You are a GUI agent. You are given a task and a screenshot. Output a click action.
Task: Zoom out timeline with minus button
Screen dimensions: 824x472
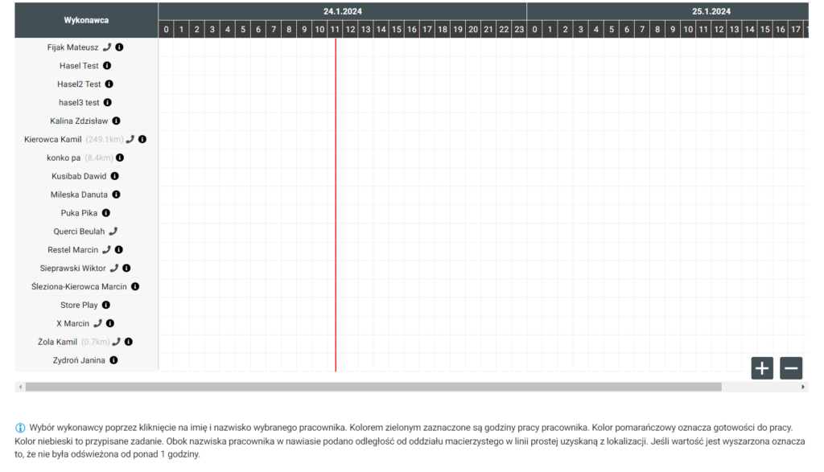791,368
